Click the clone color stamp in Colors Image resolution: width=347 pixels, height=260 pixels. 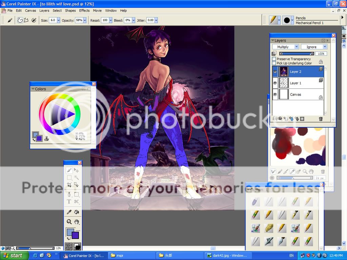46,138
